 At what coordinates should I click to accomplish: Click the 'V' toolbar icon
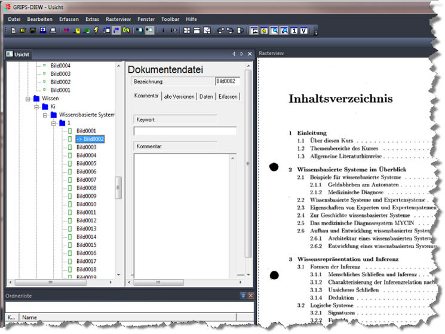(304, 30)
